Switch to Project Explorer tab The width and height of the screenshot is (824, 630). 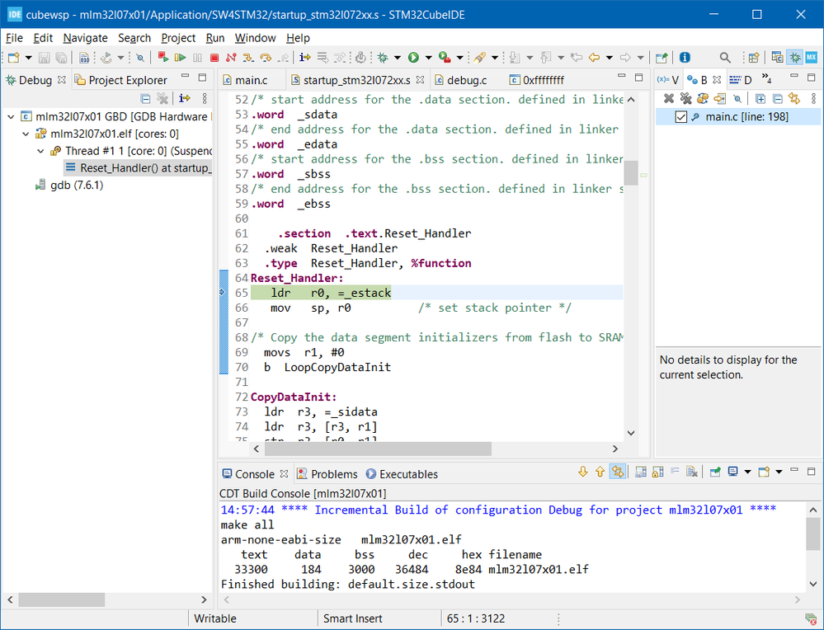pyautogui.click(x=121, y=80)
